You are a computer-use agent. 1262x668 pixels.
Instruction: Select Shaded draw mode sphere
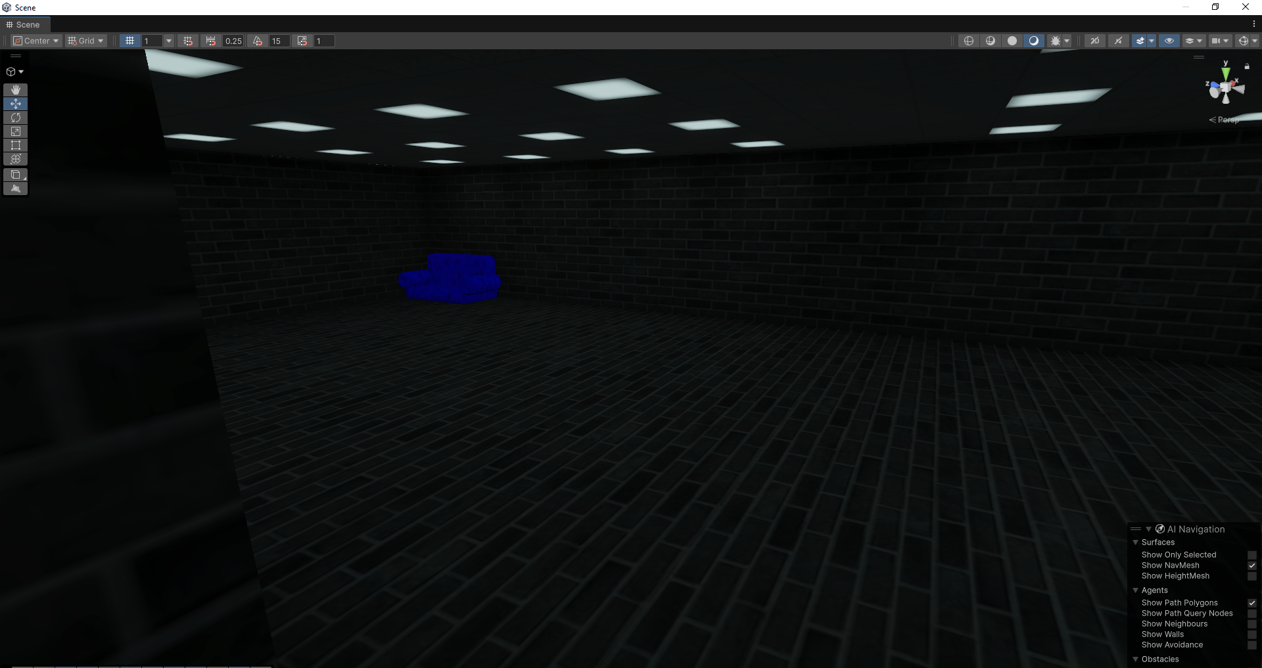pyautogui.click(x=1012, y=41)
